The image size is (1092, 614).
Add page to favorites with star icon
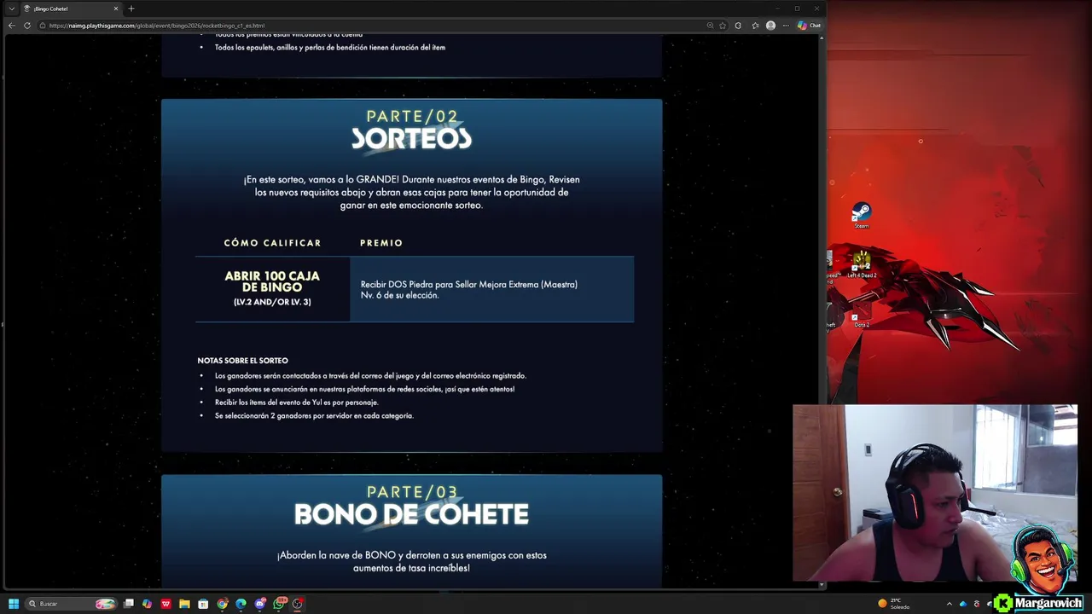723,26
